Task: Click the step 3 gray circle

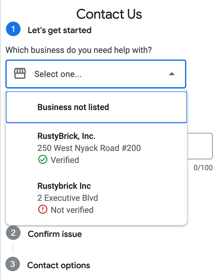Action: (x=13, y=264)
